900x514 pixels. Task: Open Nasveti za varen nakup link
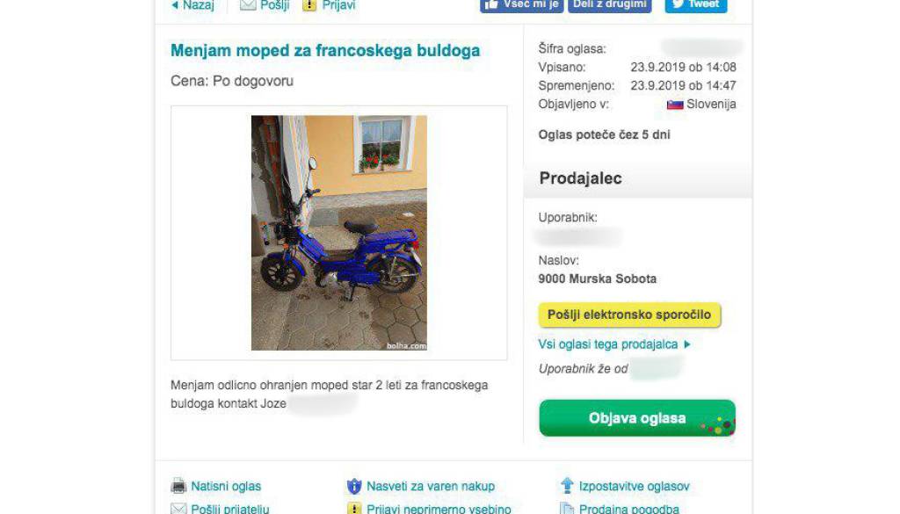pyautogui.click(x=431, y=487)
